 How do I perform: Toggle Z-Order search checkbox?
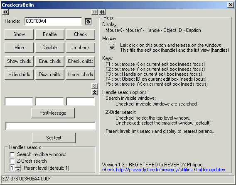(x=12, y=161)
